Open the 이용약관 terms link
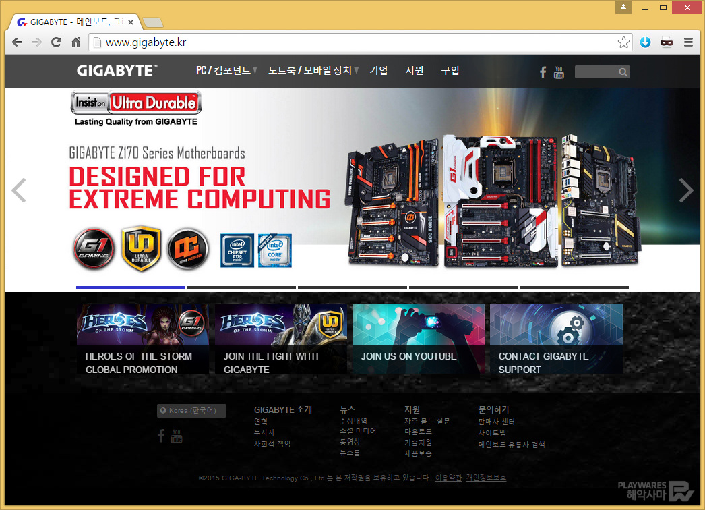 click(x=448, y=478)
